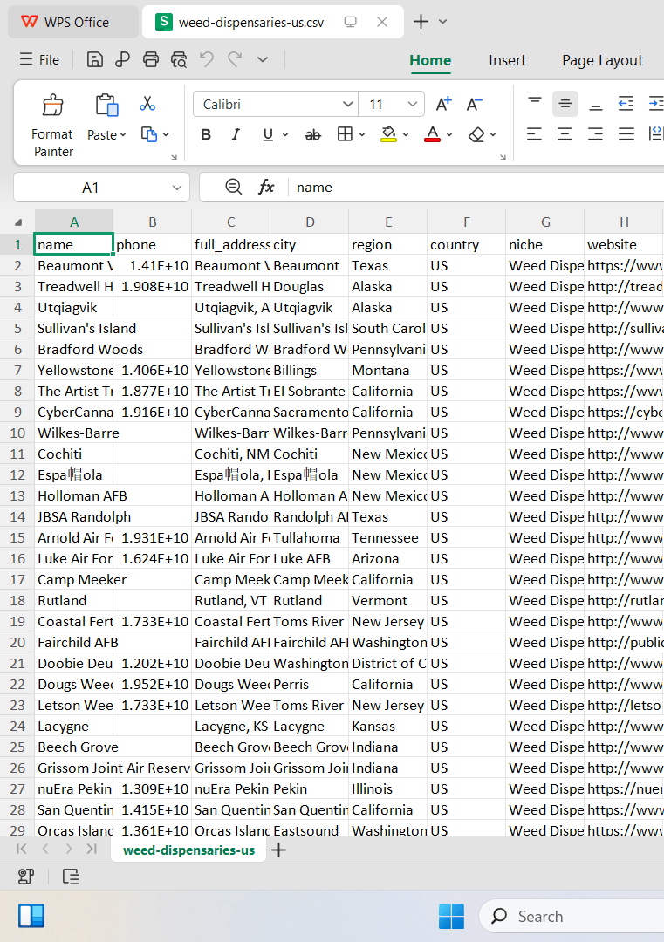Select the Format Painter tool
Screen dimensions: 664x942
coord(53,126)
